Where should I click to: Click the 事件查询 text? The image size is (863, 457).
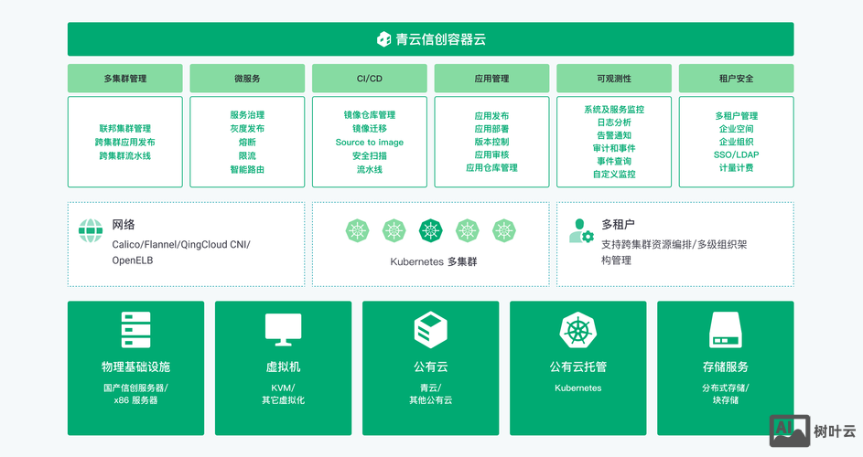[x=614, y=161]
